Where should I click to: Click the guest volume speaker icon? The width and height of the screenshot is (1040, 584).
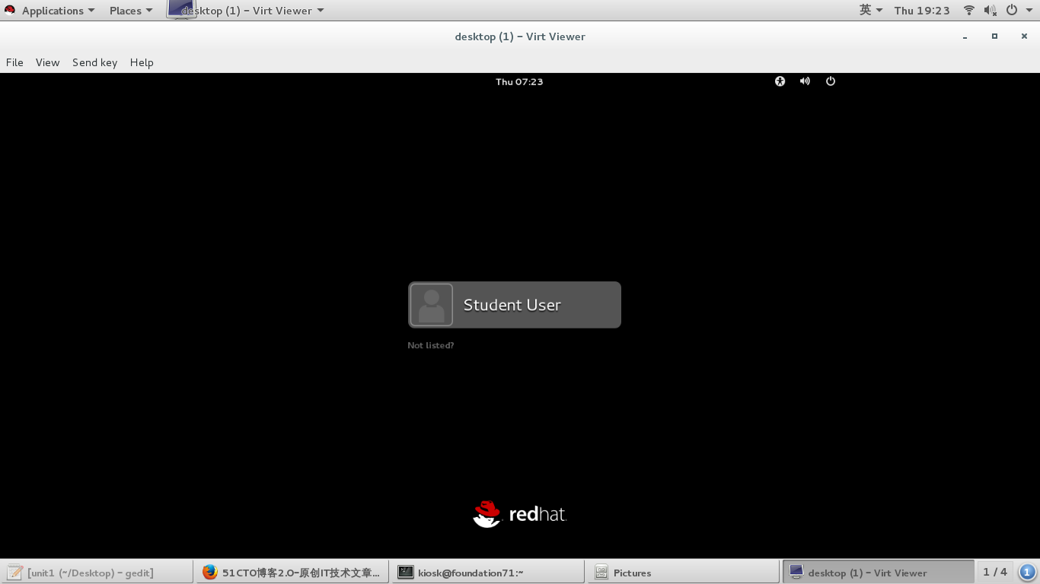point(805,81)
